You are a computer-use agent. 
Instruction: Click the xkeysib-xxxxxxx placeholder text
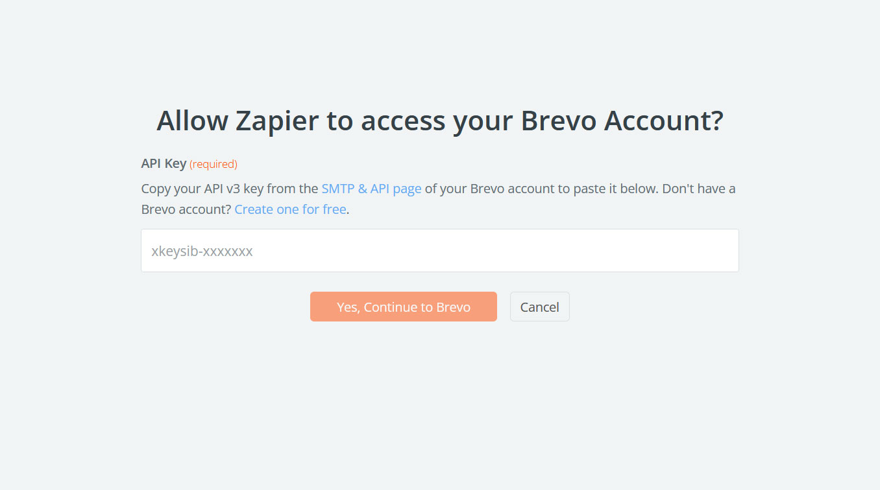[x=202, y=251]
